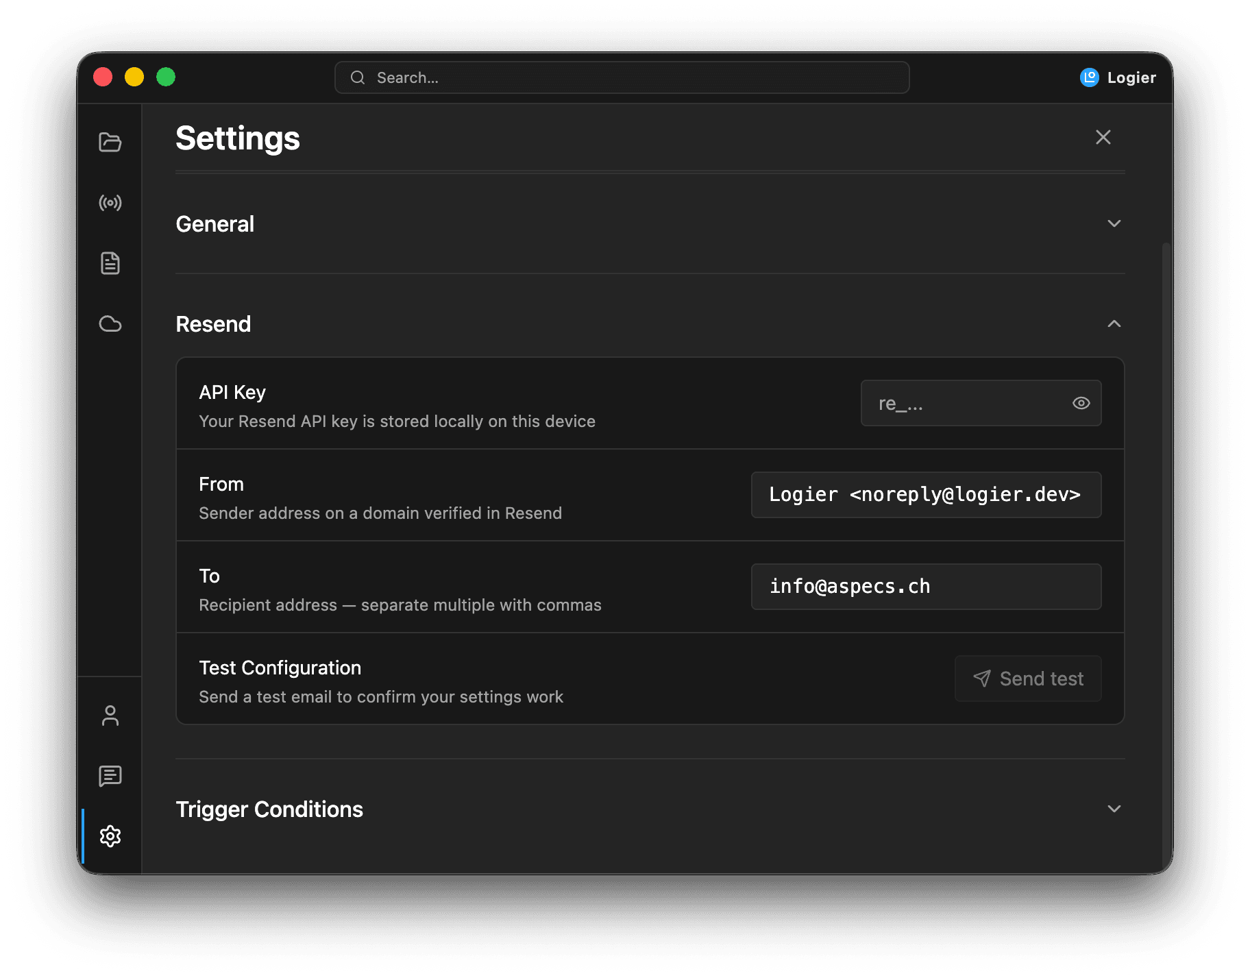Edit the From sender address field
Screen dimensions: 1250x976
[x=926, y=495]
